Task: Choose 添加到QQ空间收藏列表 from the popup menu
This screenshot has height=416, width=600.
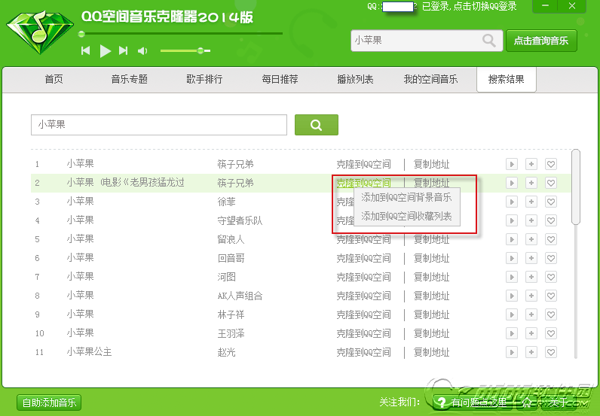Action: pos(406,216)
